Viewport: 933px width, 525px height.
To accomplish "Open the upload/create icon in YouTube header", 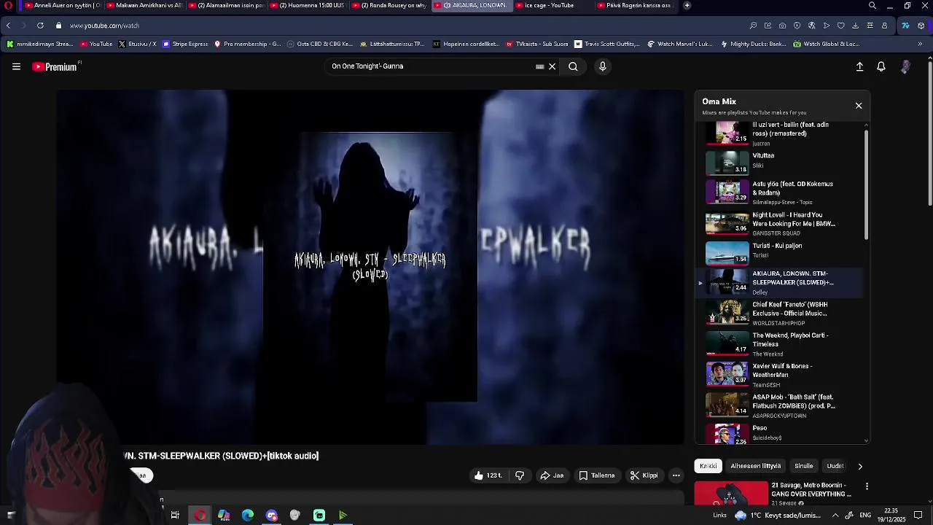I will coord(859,66).
